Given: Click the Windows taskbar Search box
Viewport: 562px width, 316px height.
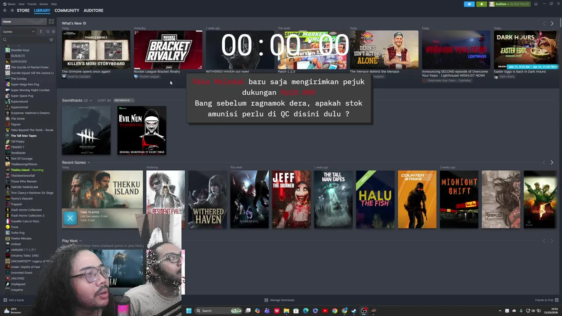Looking at the screenshot, I should tap(219, 311).
